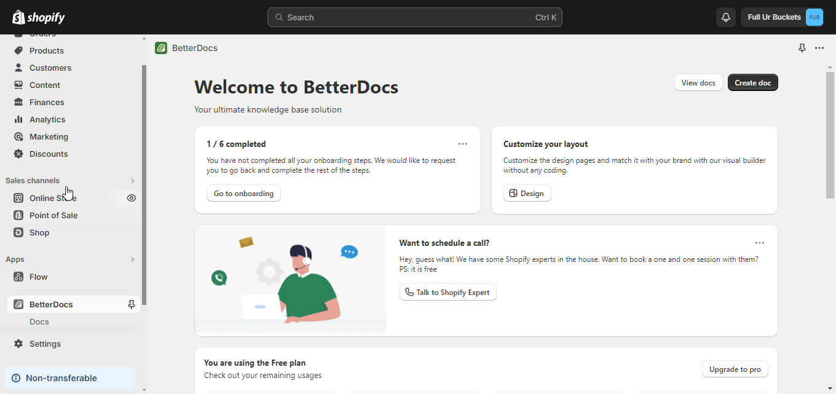The image size is (836, 394).
Task: Expand the Sales channels section
Action: 132,181
